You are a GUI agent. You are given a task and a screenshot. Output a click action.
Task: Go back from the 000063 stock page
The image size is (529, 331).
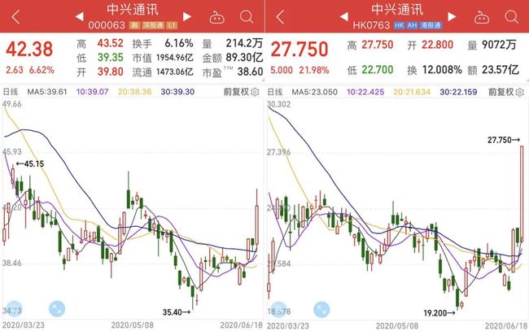coord(15,17)
